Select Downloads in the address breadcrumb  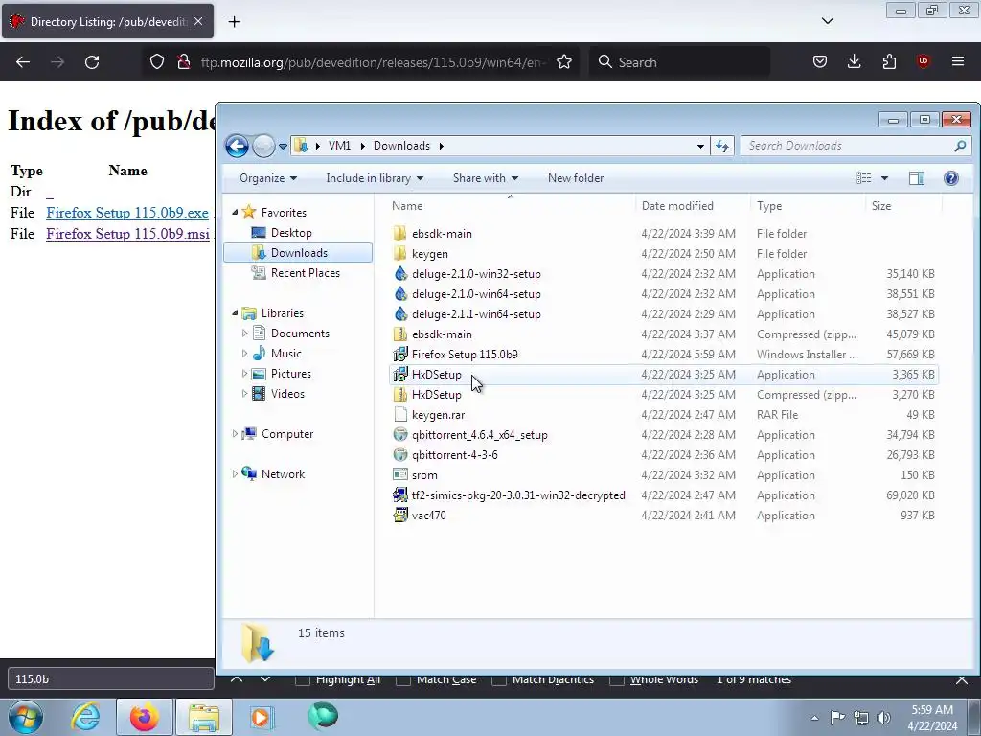point(401,146)
